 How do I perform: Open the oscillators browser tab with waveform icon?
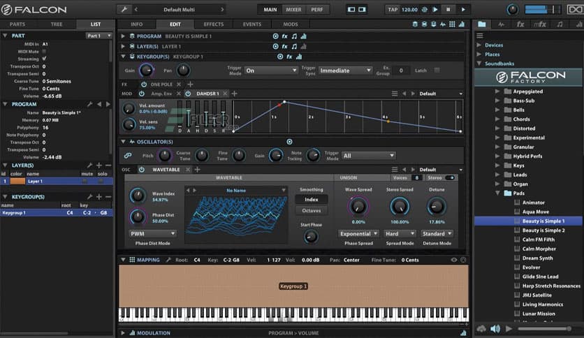click(502, 24)
